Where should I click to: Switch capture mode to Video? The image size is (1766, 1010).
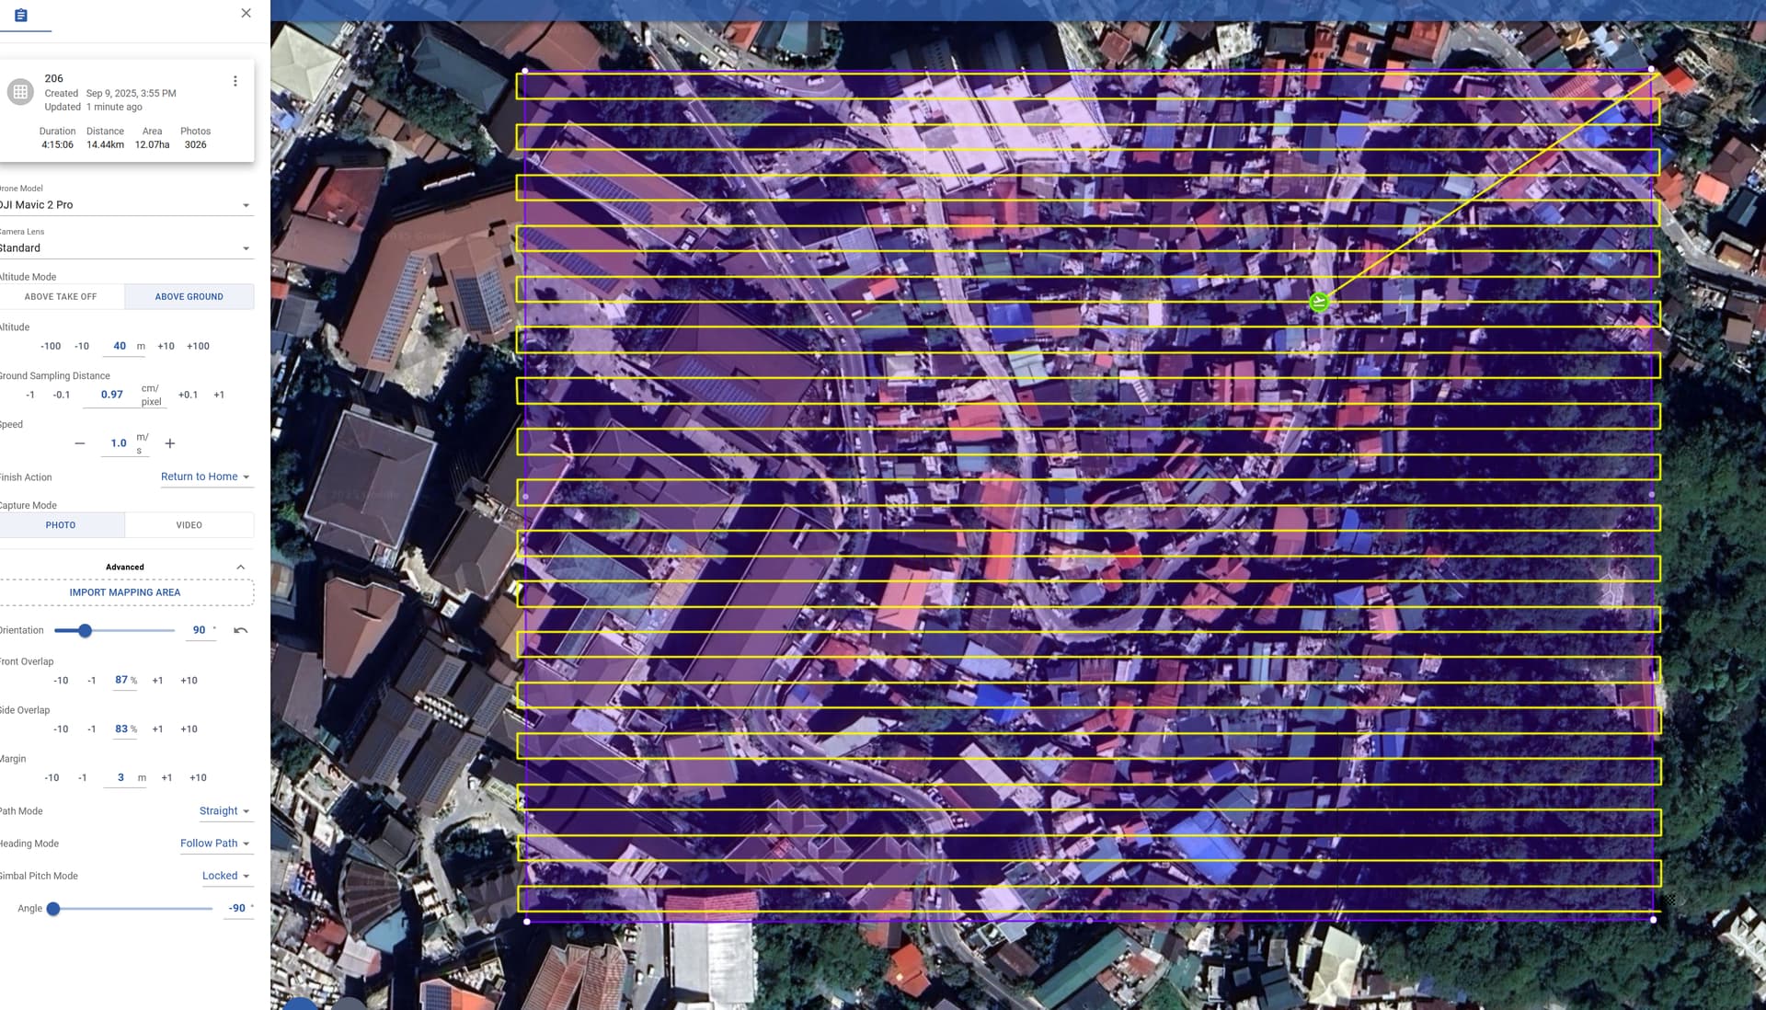[189, 525]
